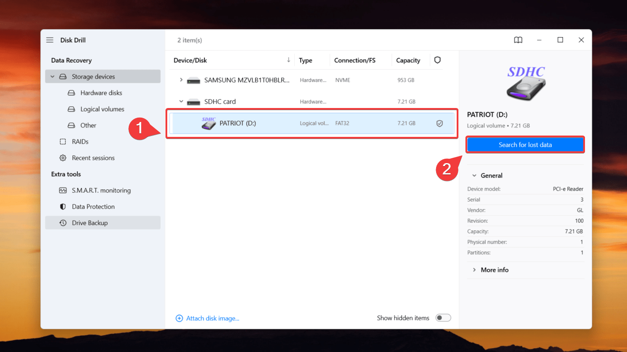The height and width of the screenshot is (352, 627).
Task: Click the Data Recovery section heading
Action: pos(71,60)
